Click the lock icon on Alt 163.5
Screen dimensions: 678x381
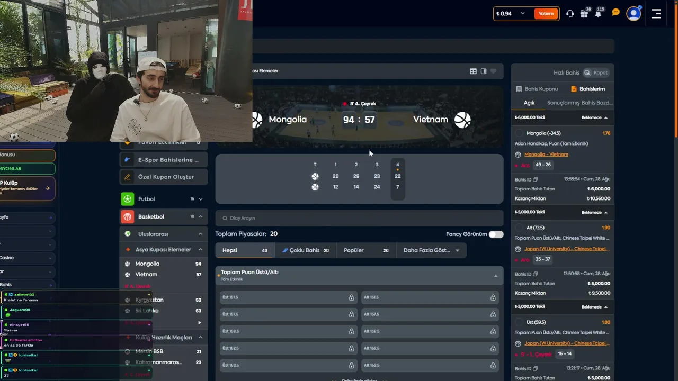click(x=493, y=365)
